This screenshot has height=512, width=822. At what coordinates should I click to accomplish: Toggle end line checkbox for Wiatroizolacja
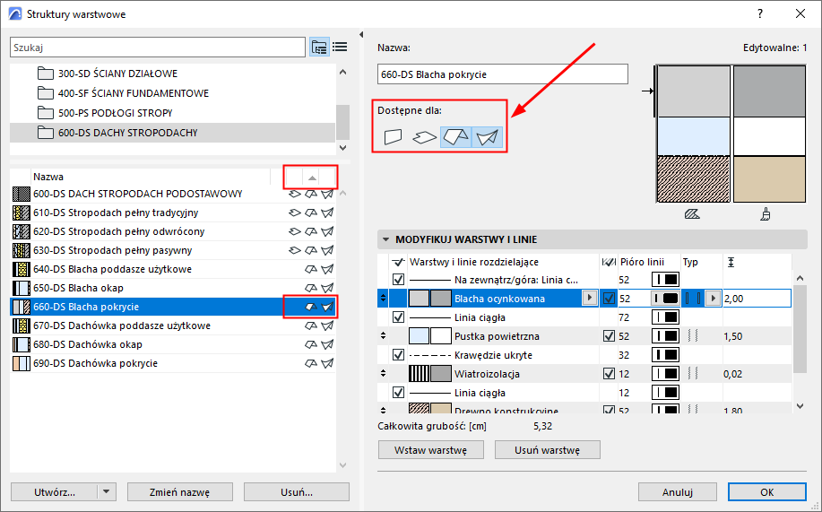click(x=609, y=374)
